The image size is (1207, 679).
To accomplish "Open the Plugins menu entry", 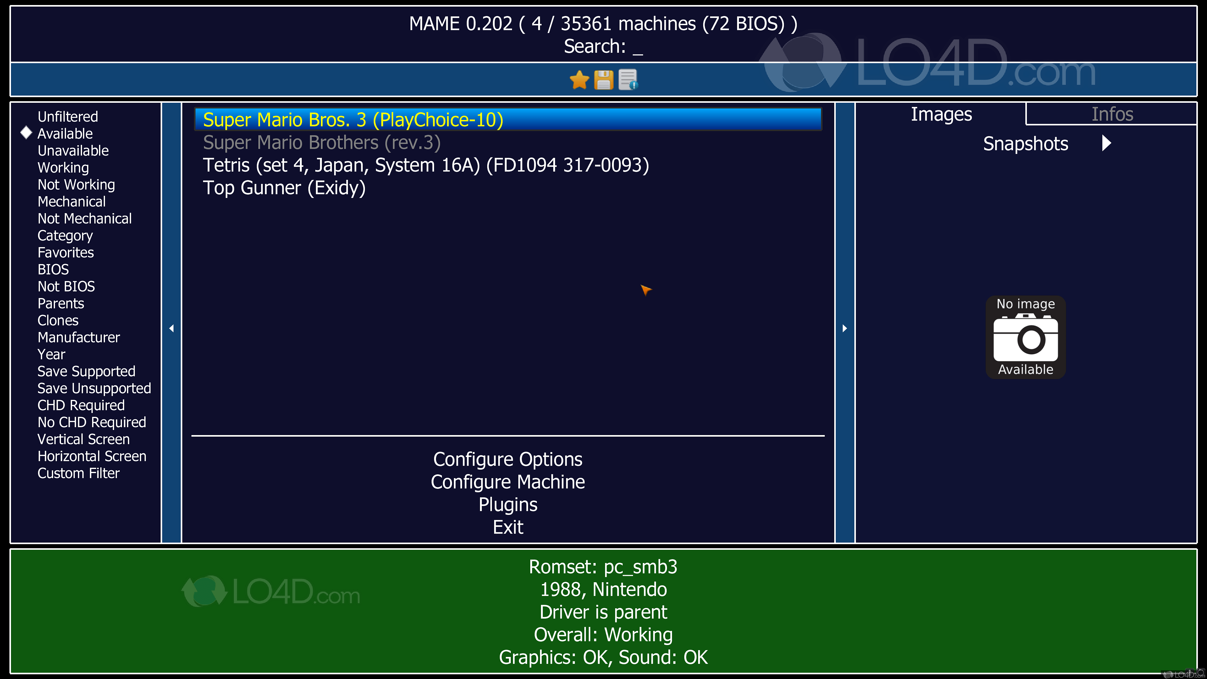I will [x=507, y=505].
